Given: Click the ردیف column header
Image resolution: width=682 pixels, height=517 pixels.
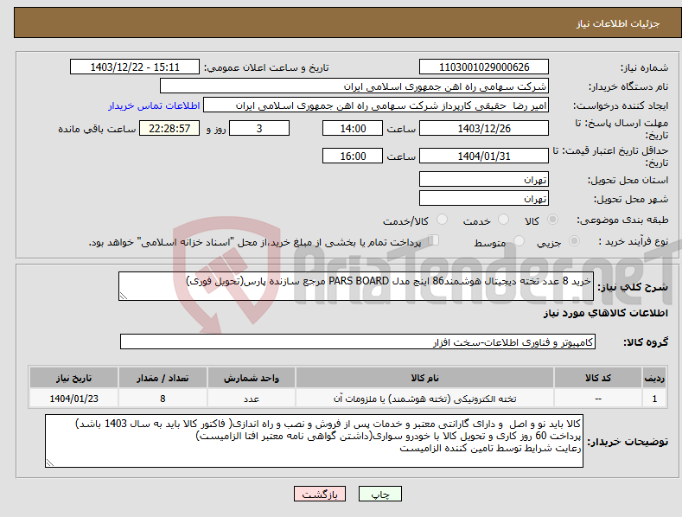Looking at the screenshot, I should 654,378.
